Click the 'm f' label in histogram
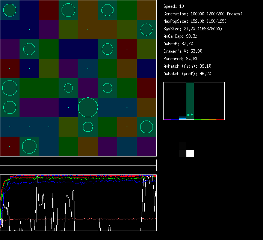The height and width of the screenshot is (240, 263). pos(190,115)
